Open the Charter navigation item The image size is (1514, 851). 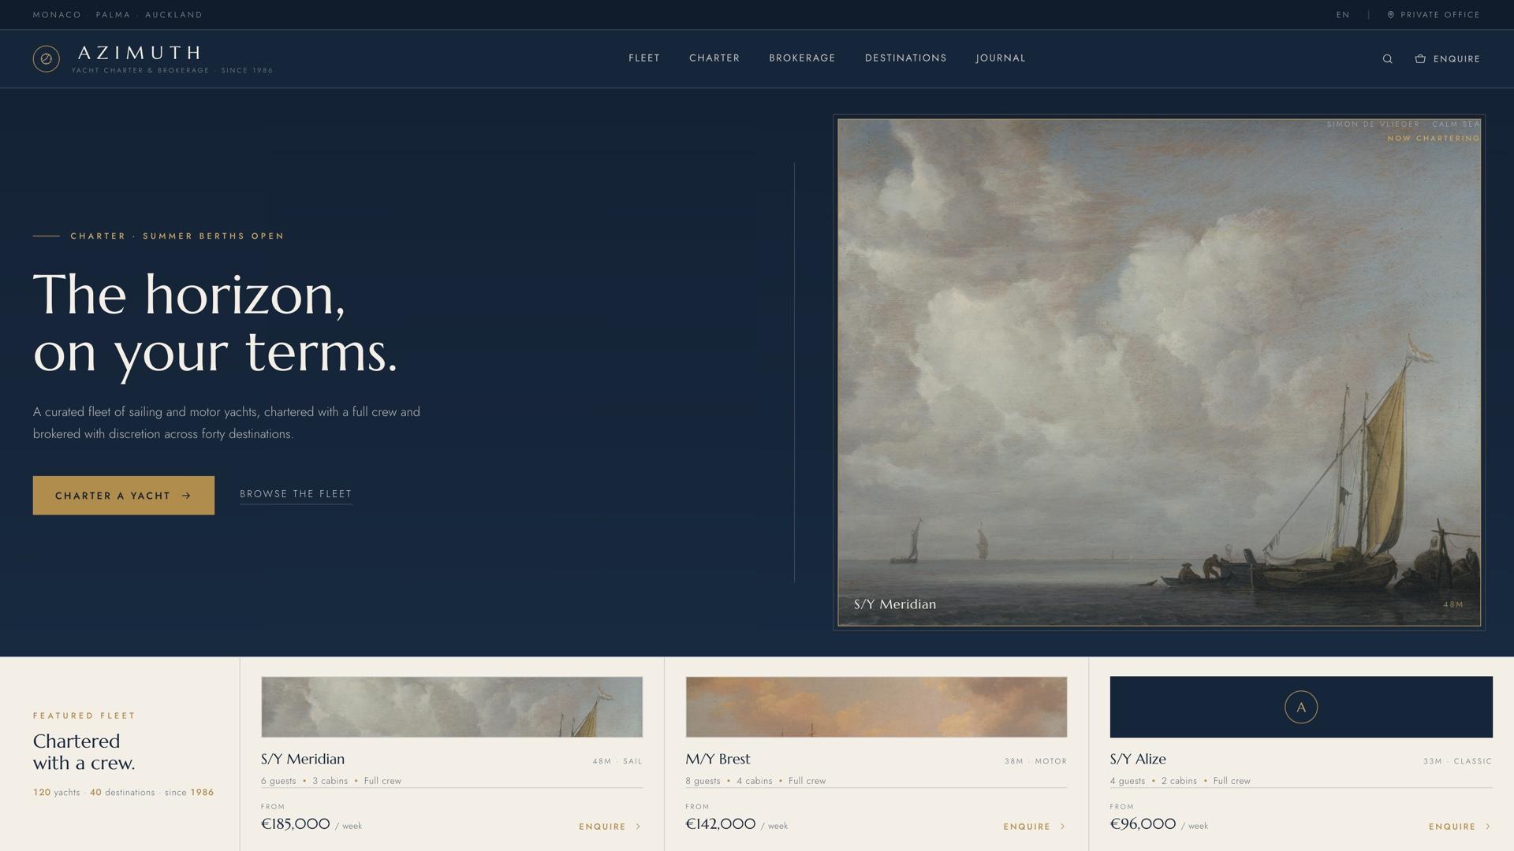(714, 58)
